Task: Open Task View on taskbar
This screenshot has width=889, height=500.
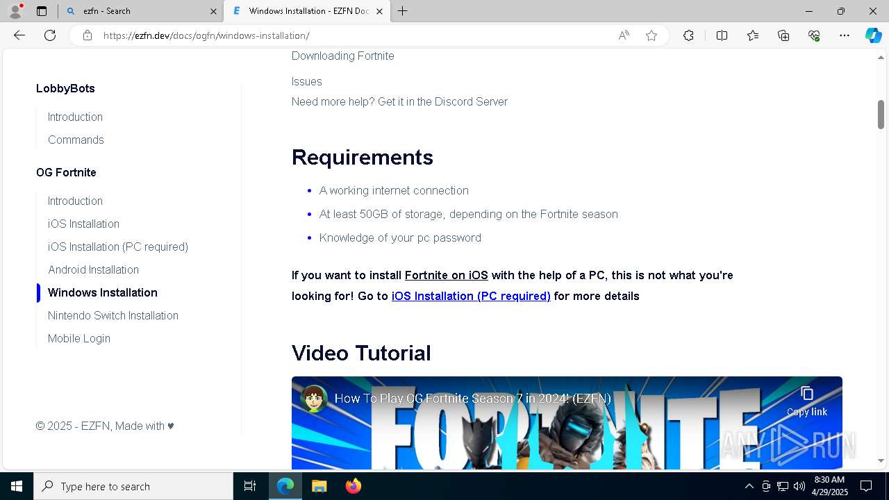Action: (250, 486)
